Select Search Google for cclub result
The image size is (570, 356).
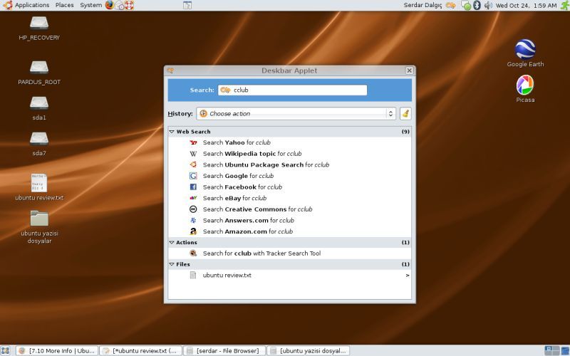[238, 176]
